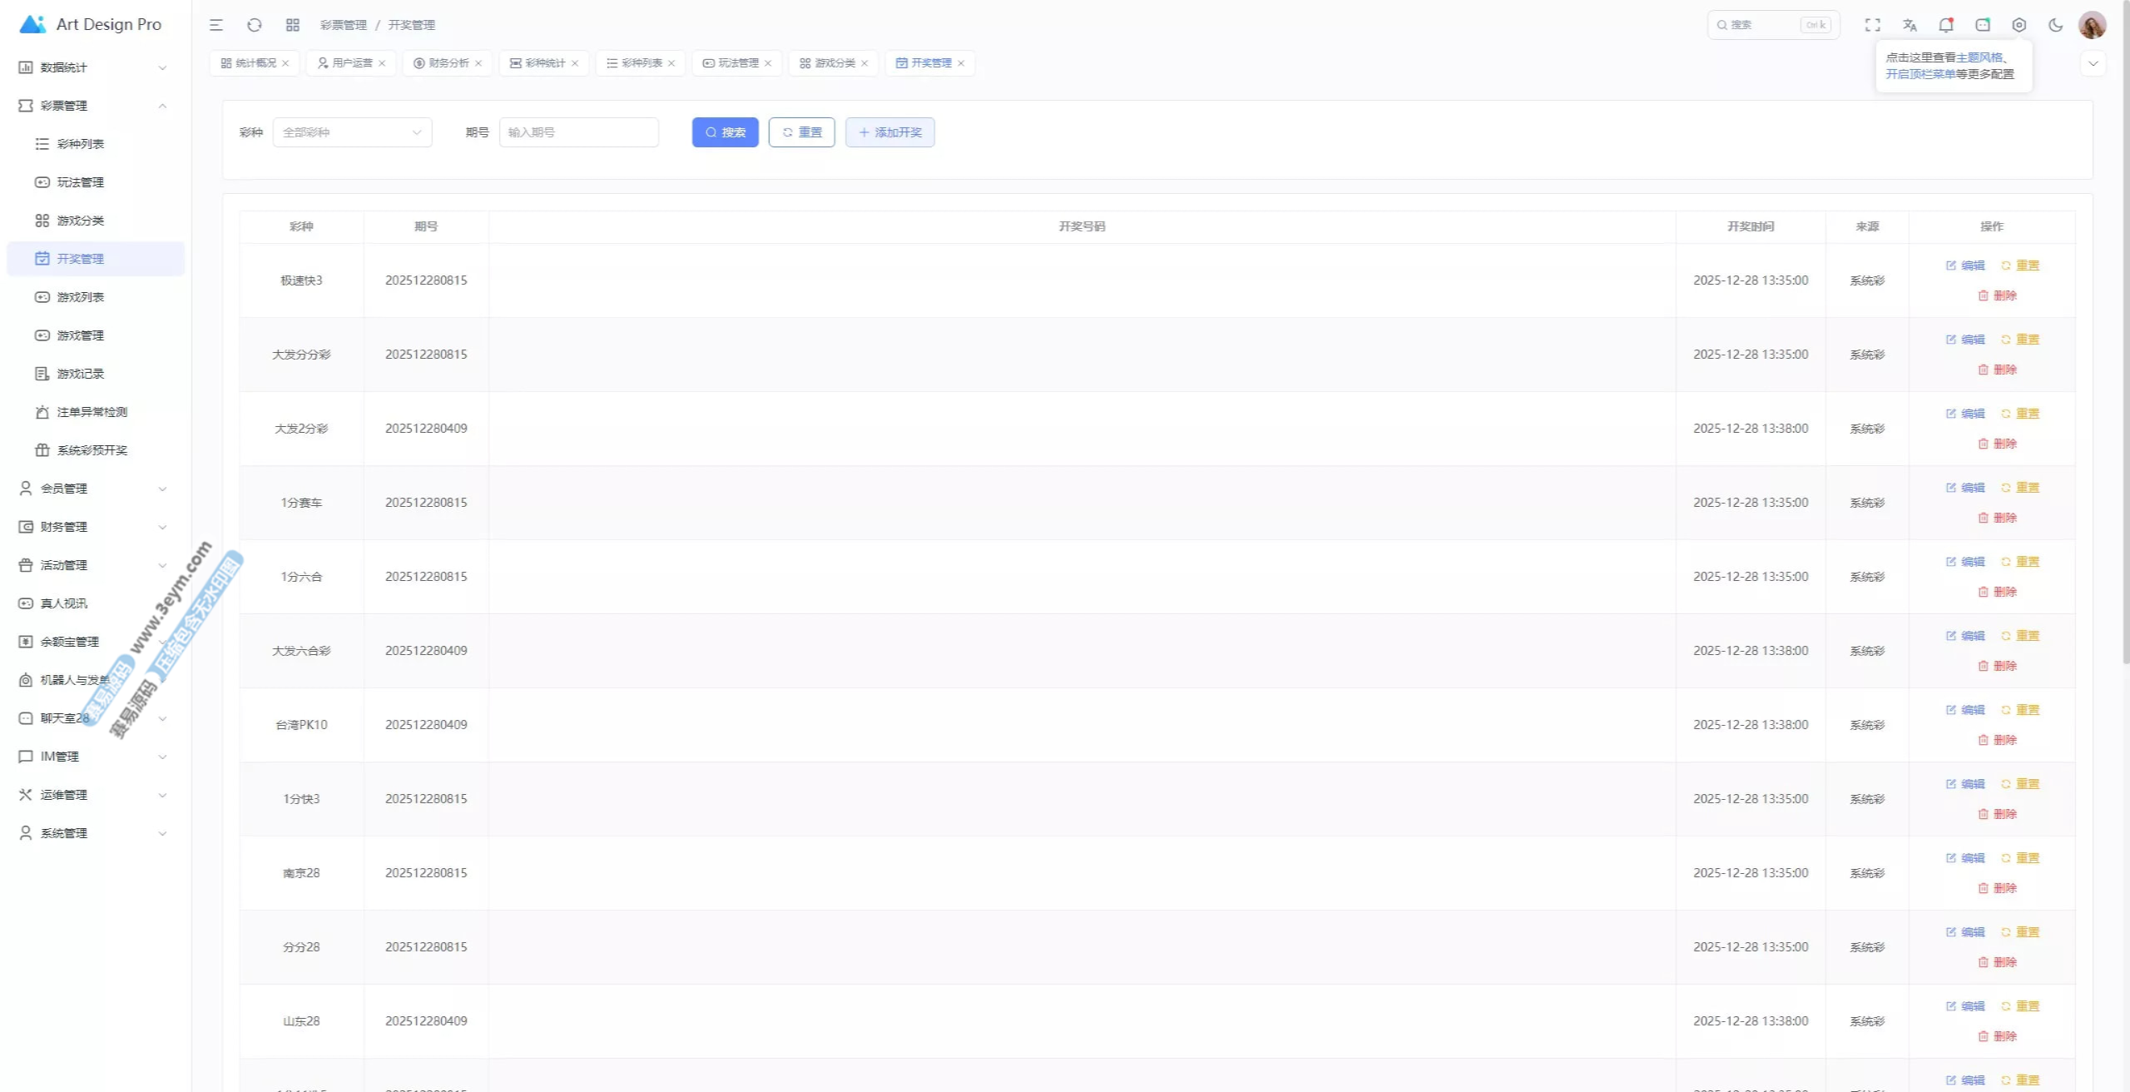Image resolution: width=2130 pixels, height=1092 pixels.
Task: Collapse the sidebar with the menu toggle icon
Action: point(216,25)
